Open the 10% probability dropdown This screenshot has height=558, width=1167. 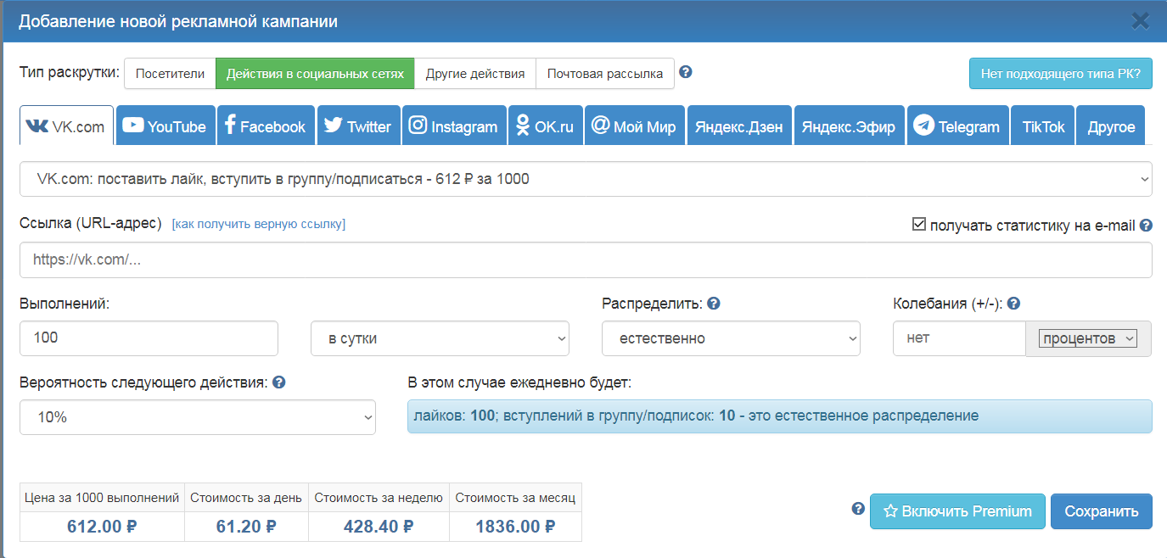(197, 417)
